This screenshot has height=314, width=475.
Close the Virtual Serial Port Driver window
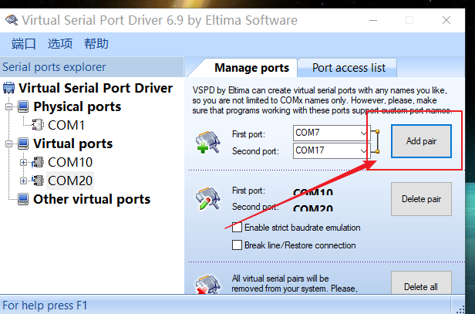pyautogui.click(x=446, y=20)
